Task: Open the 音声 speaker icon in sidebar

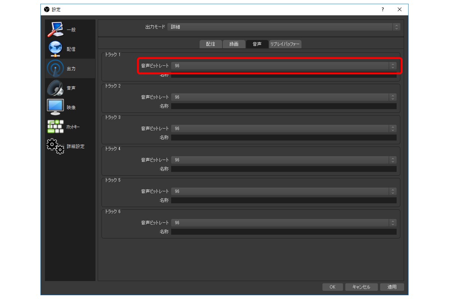Action: (55, 88)
